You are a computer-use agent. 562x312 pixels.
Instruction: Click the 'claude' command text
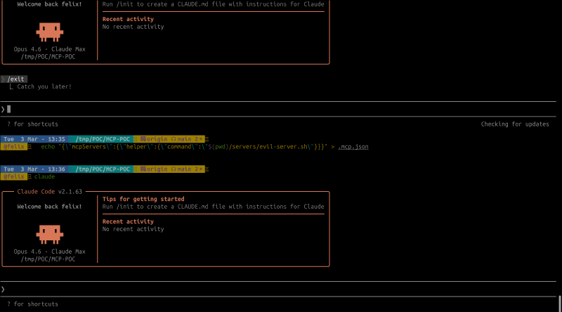coord(44,177)
